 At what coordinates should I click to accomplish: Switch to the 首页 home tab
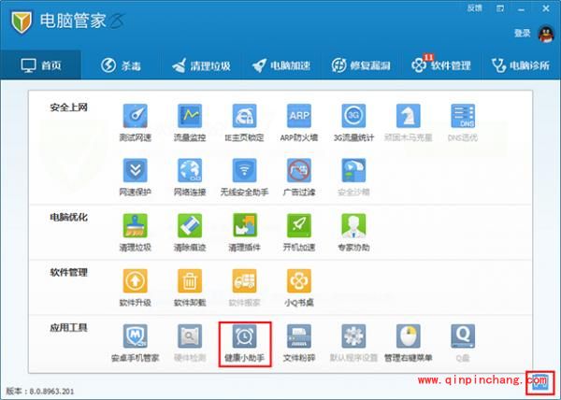(x=41, y=65)
